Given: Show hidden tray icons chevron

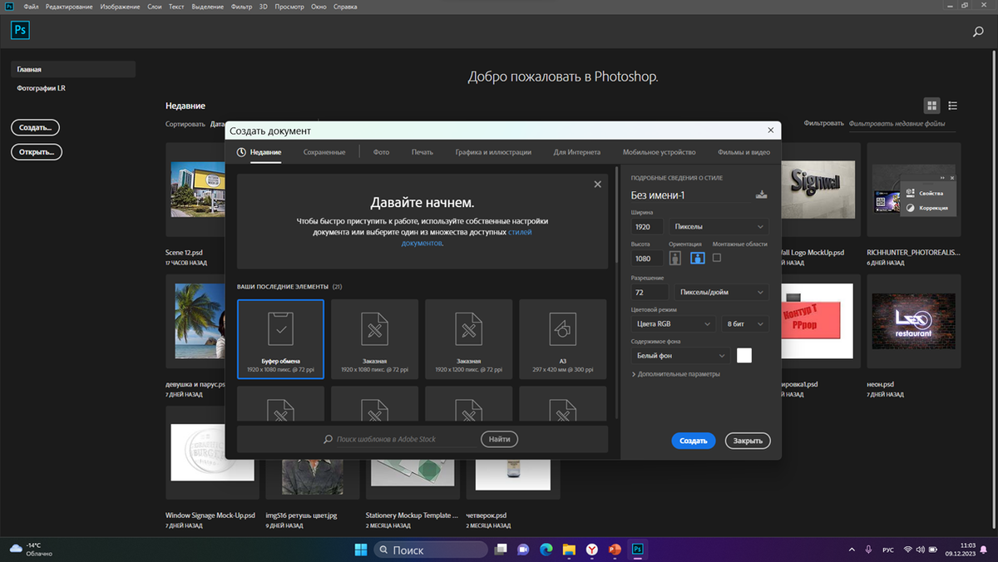Looking at the screenshot, I should pos(852,550).
